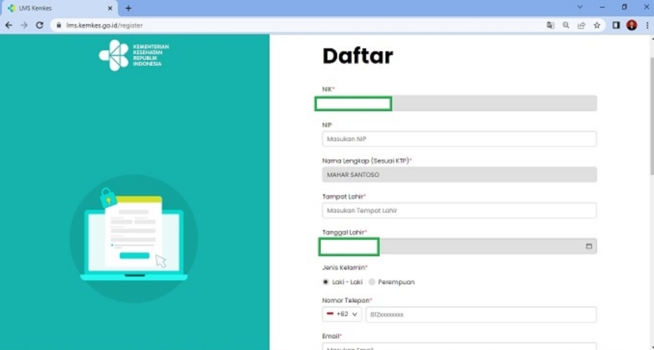654x350 pixels.
Task: Click the Nomor Telepon input field
Action: (x=480, y=315)
